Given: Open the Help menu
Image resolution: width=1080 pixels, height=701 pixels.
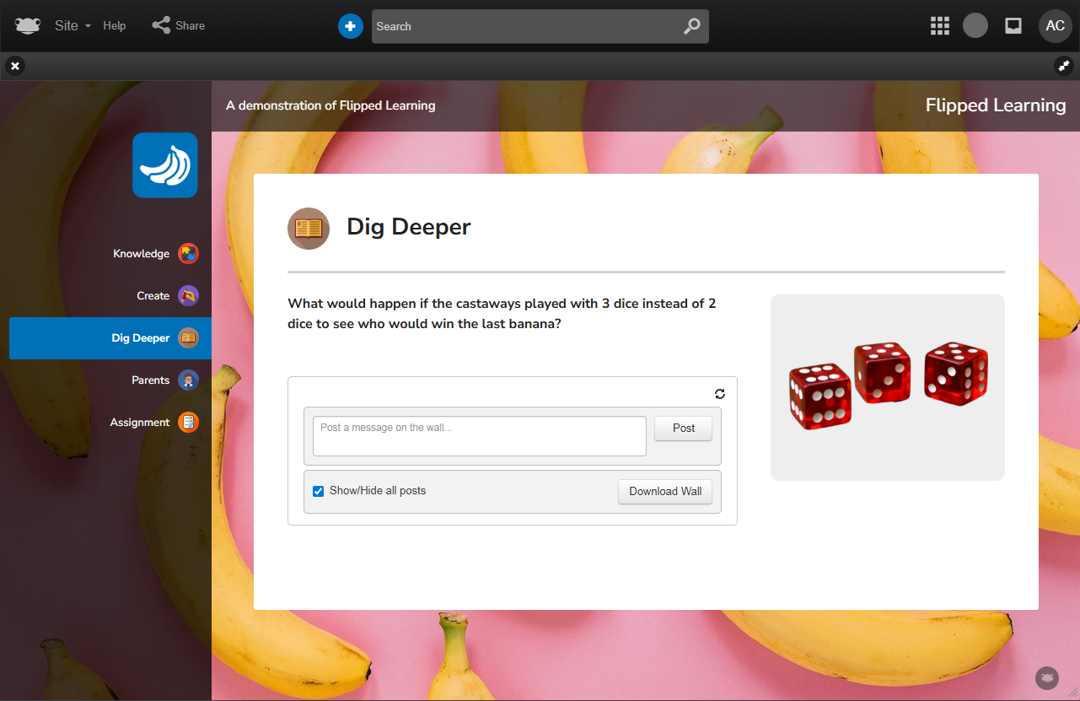Looking at the screenshot, I should 115,26.
